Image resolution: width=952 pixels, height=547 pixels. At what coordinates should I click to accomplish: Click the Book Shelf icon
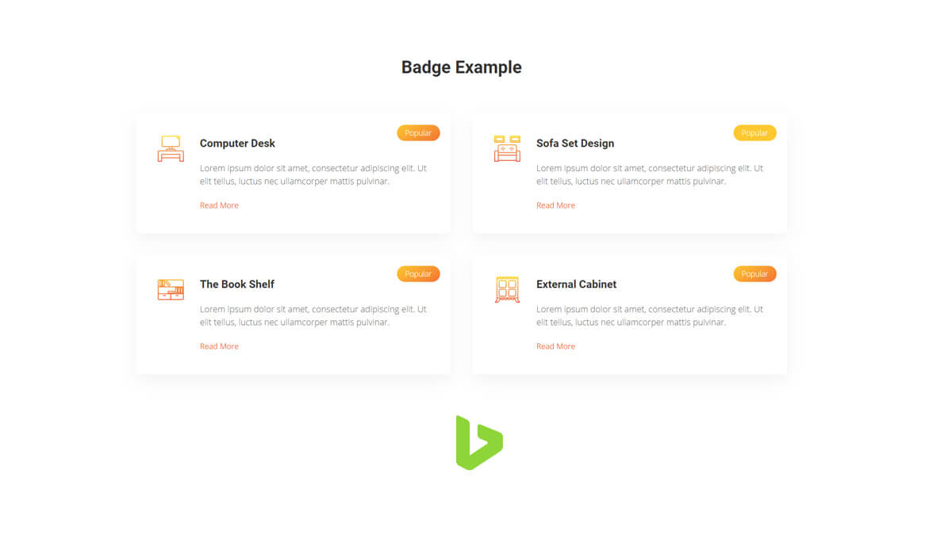pos(171,289)
